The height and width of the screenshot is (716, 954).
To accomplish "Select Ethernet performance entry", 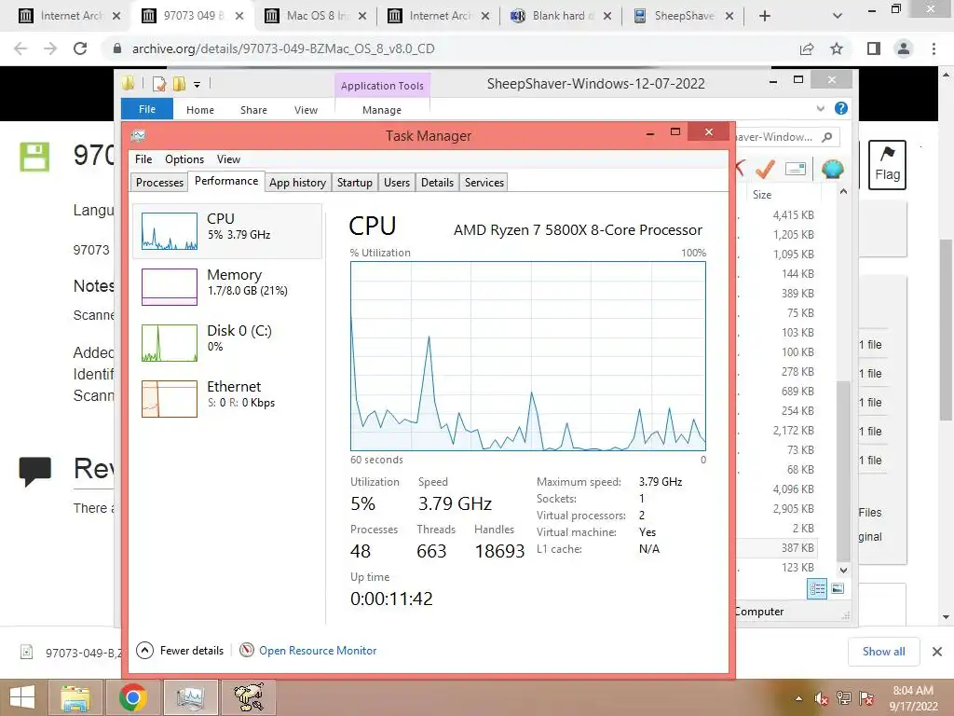I will pyautogui.click(x=227, y=399).
